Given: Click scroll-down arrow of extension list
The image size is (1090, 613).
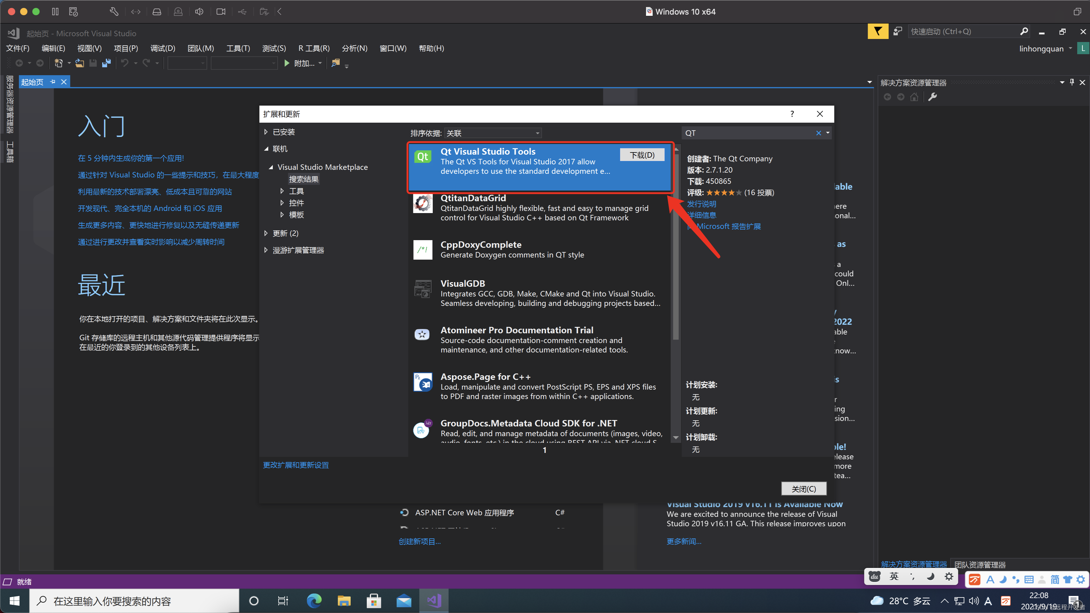Looking at the screenshot, I should 675,437.
